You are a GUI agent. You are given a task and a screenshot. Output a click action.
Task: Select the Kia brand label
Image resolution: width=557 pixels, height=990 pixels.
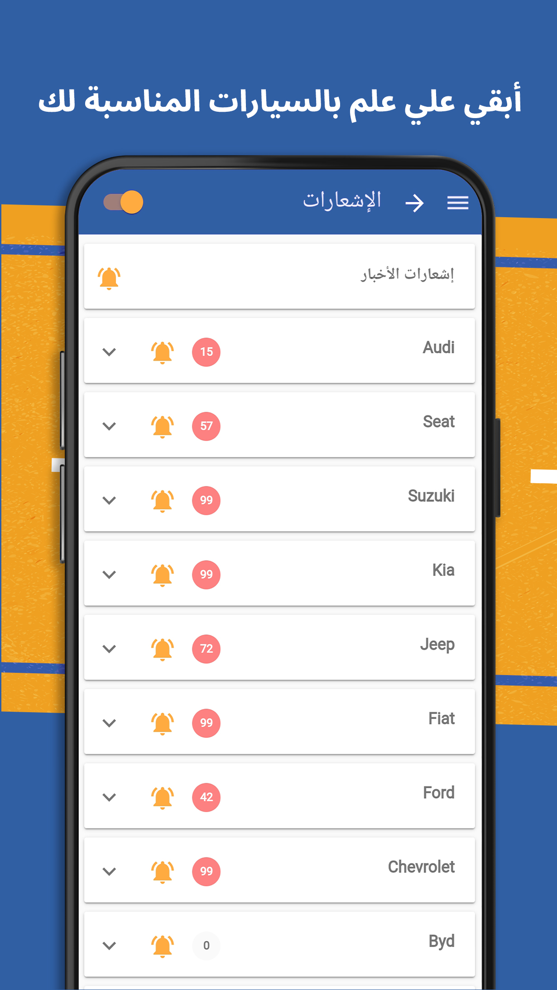(443, 570)
